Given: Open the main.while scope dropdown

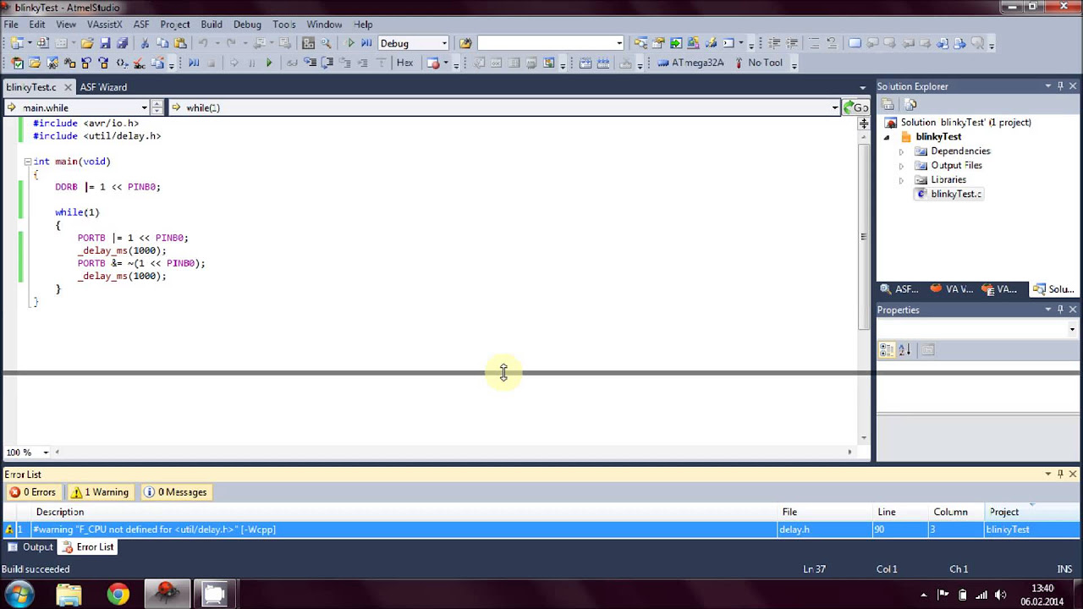Looking at the screenshot, I should pyautogui.click(x=145, y=107).
